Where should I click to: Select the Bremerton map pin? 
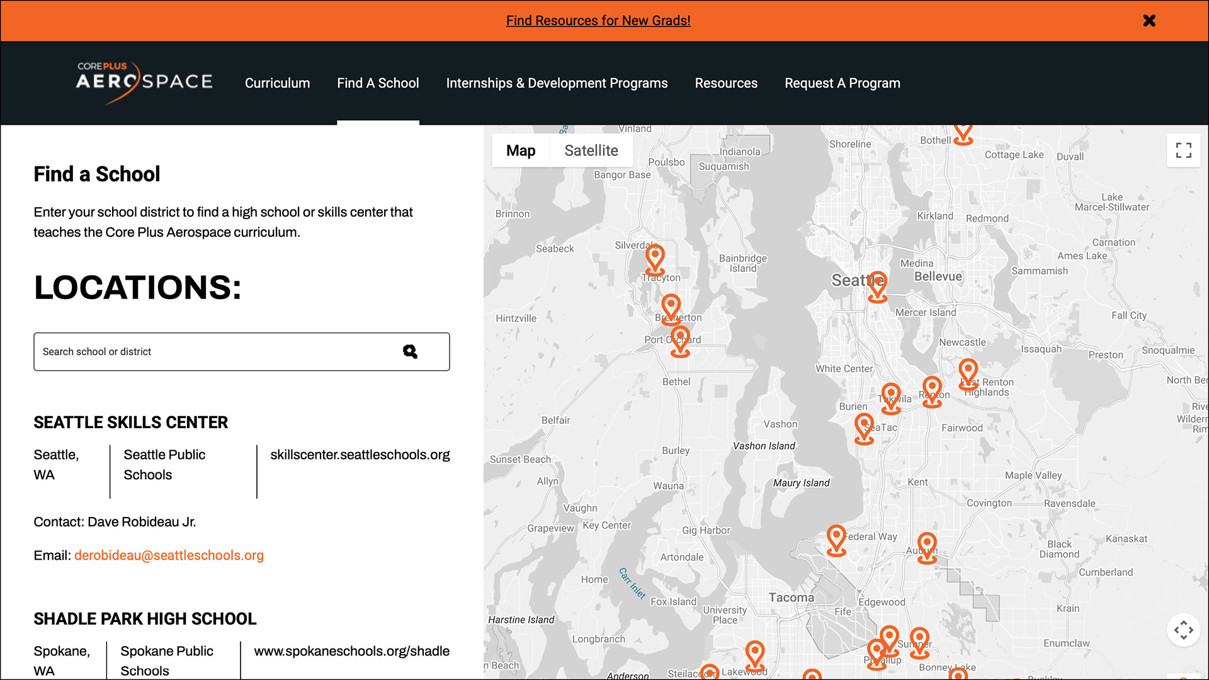pos(671,309)
